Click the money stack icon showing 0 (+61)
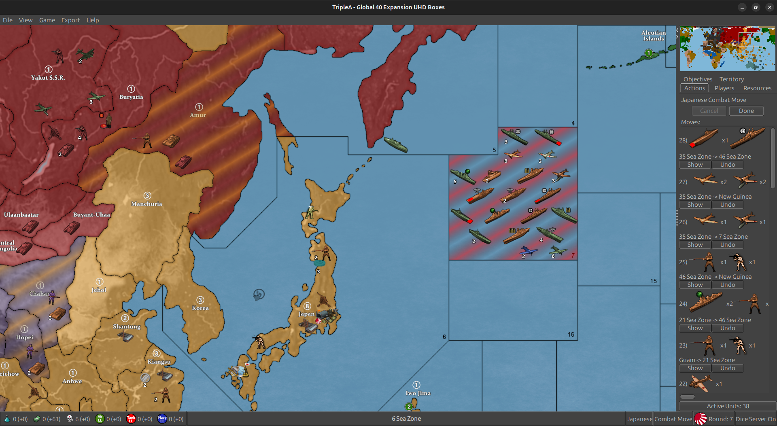This screenshot has width=777, height=426. tap(36, 419)
